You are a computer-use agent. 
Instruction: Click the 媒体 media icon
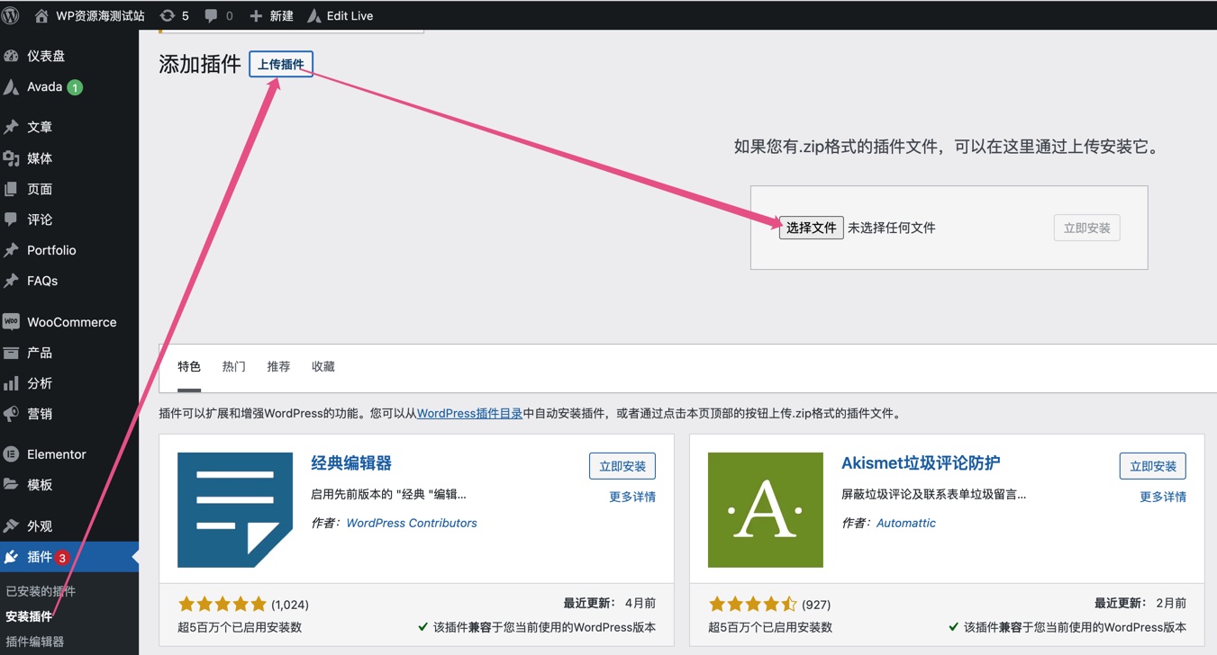(11, 158)
